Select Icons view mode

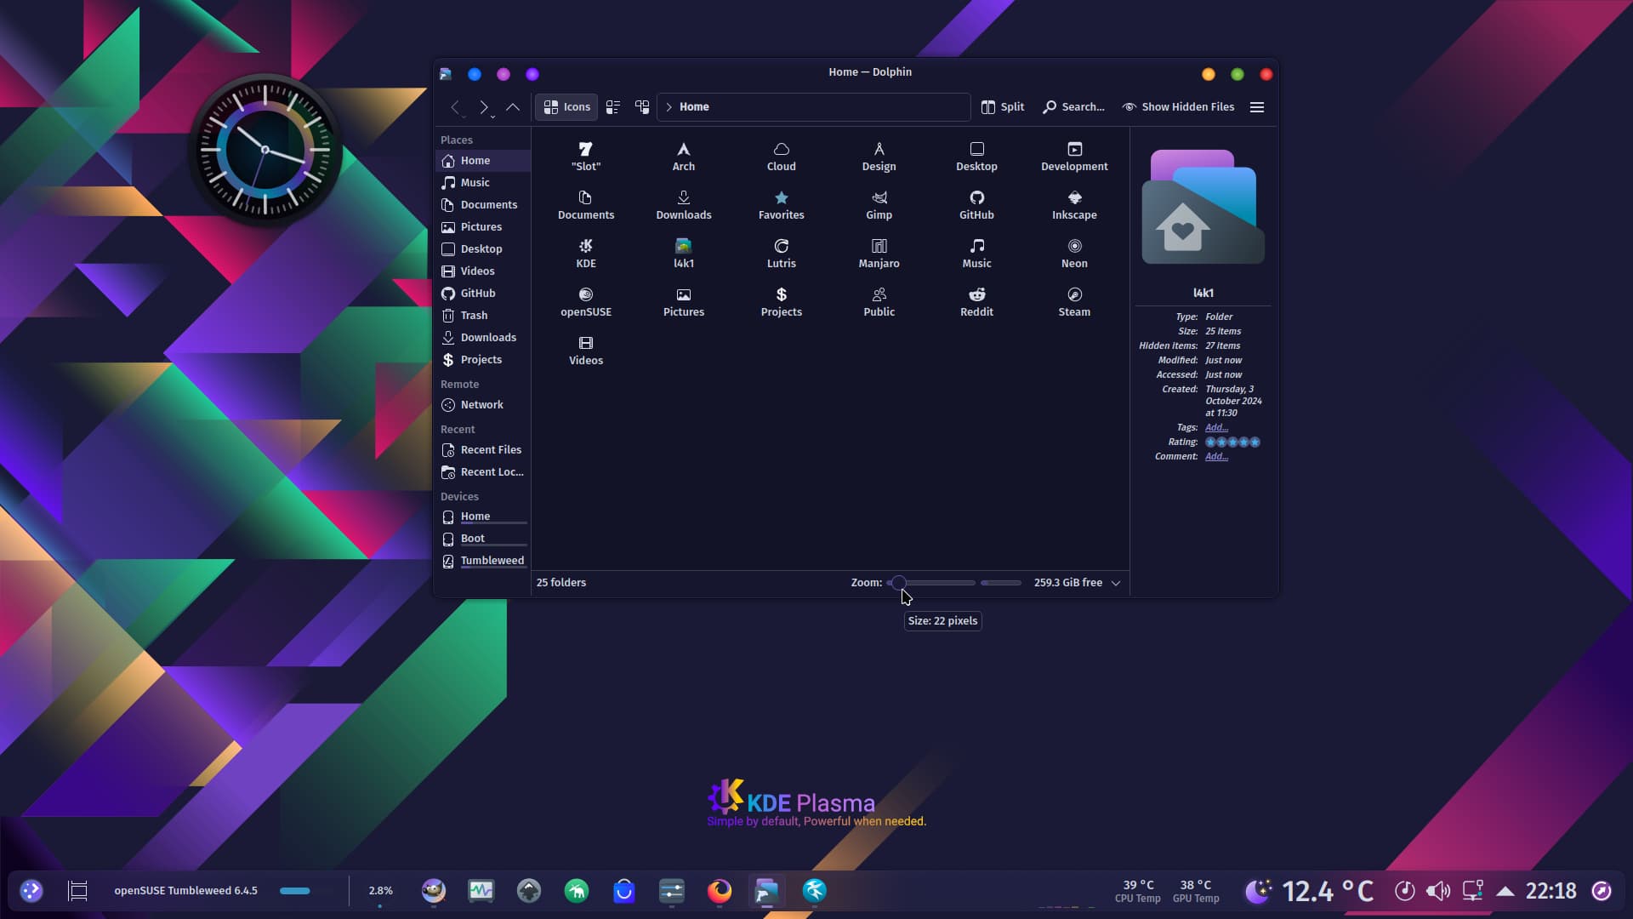click(566, 107)
